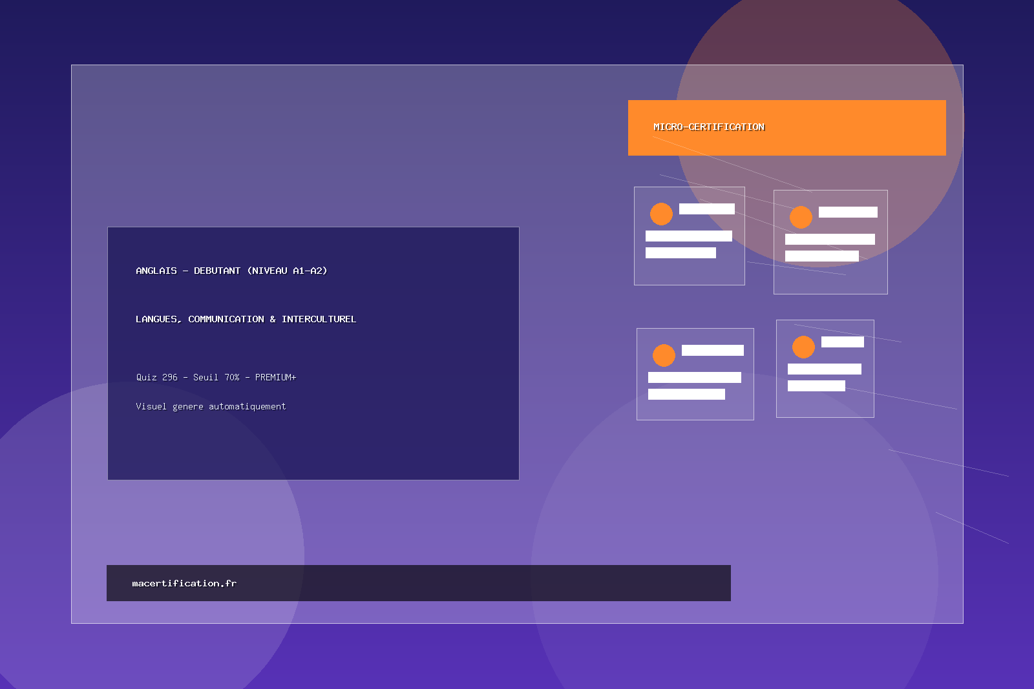Click the orange circle in the top-right card

point(801,217)
